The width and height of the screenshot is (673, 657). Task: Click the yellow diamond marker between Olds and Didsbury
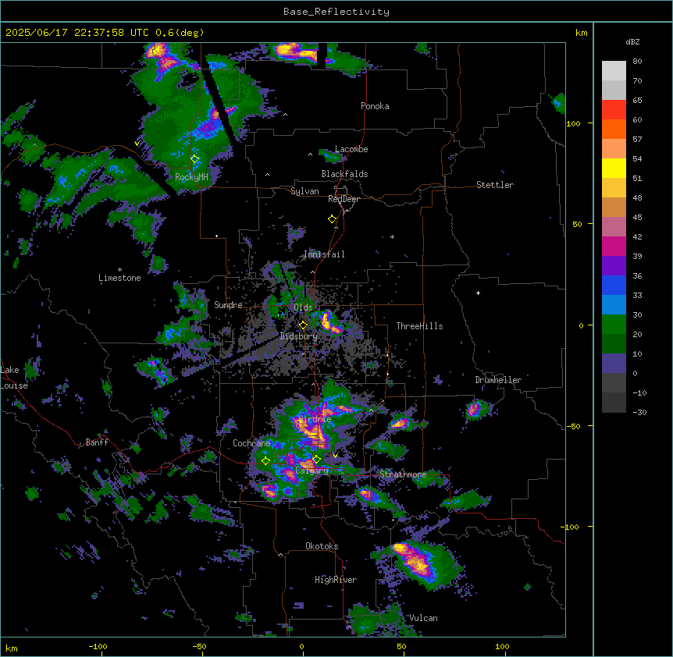303,325
